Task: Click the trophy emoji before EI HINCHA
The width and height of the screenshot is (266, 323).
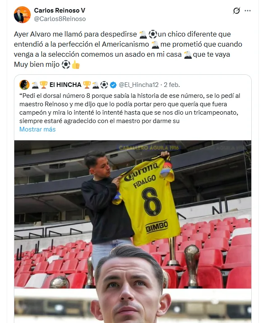Action: click(43, 85)
